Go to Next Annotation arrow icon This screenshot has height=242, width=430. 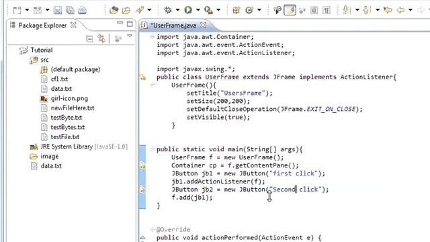point(347,10)
